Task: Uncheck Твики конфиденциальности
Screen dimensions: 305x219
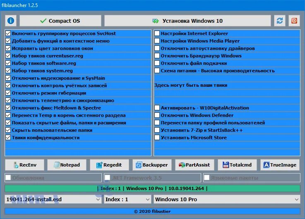Action: point(8,138)
